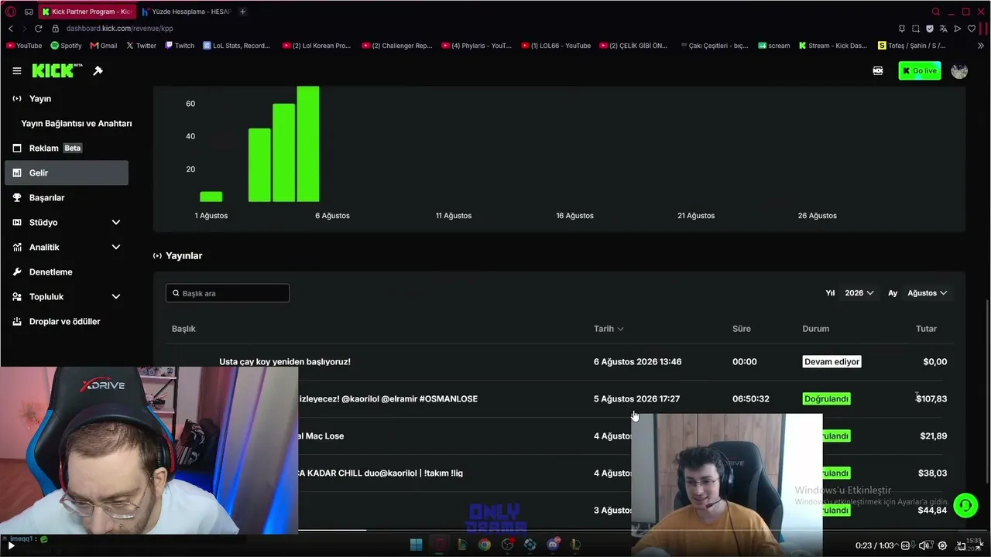991x557 pixels.
Task: Open the profile avatar menu
Action: click(959, 70)
